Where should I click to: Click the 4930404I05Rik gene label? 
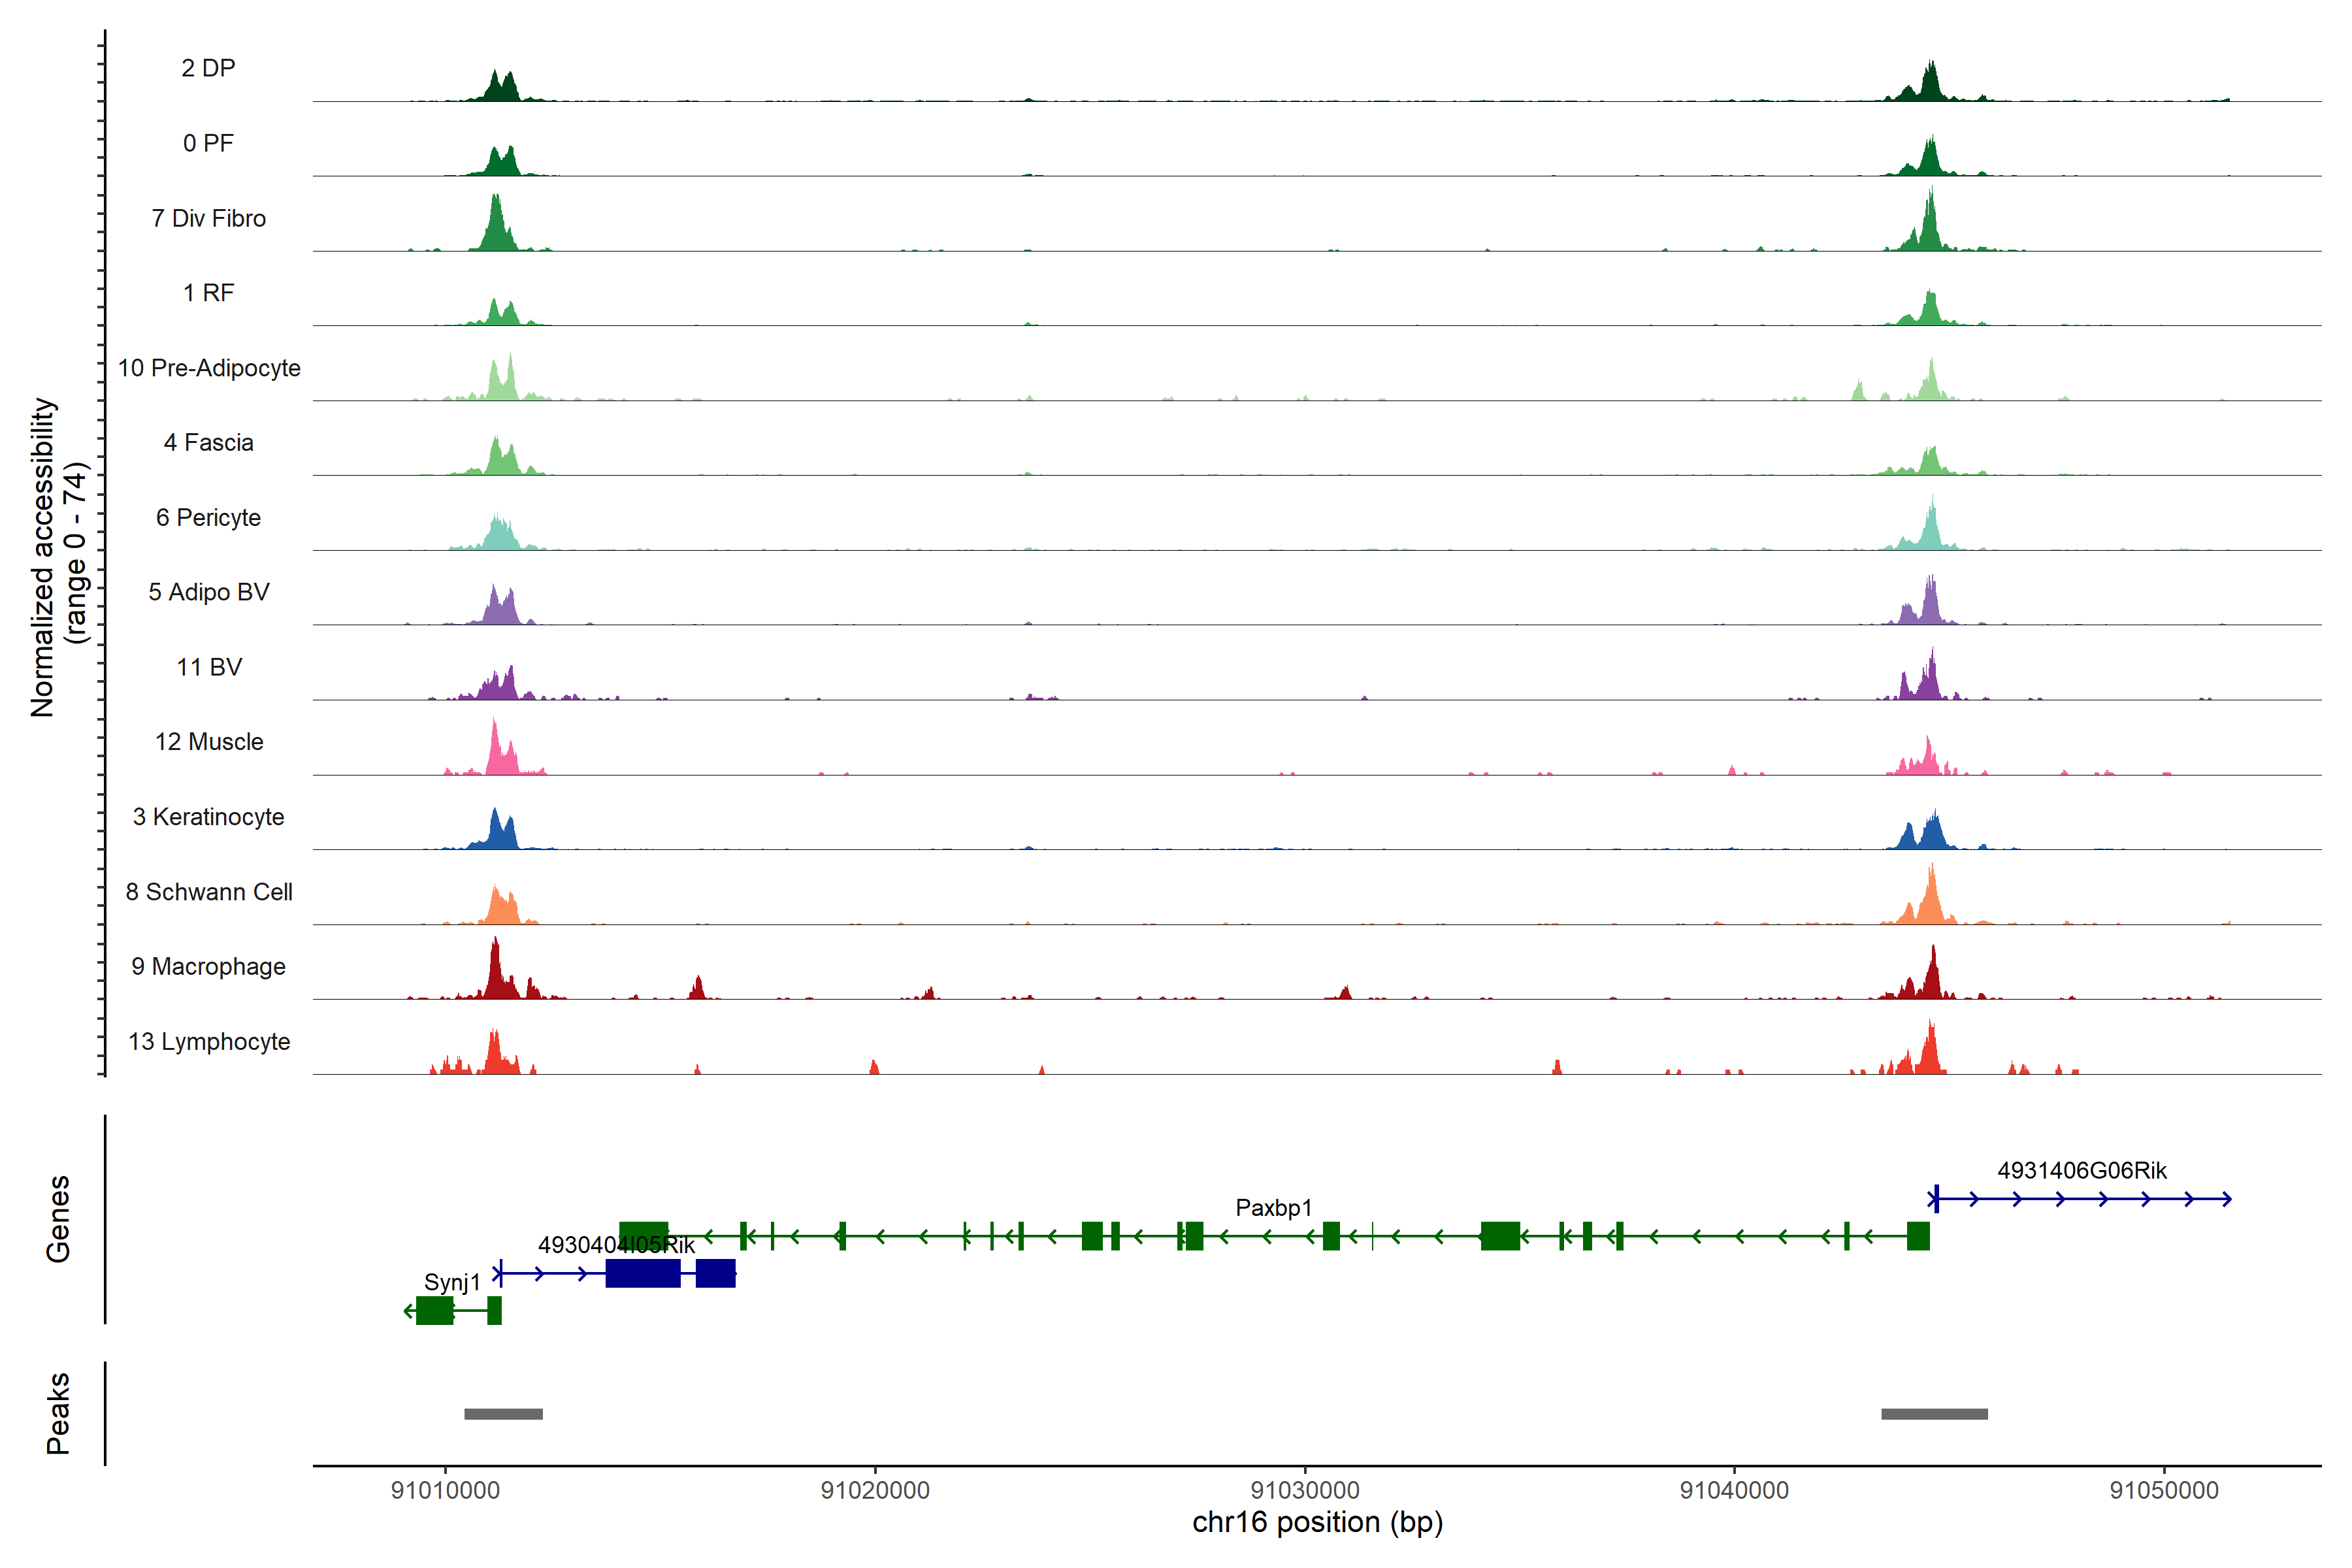click(616, 1245)
